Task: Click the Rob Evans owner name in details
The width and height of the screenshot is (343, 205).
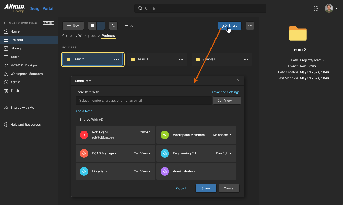Action: pyautogui.click(x=308, y=66)
